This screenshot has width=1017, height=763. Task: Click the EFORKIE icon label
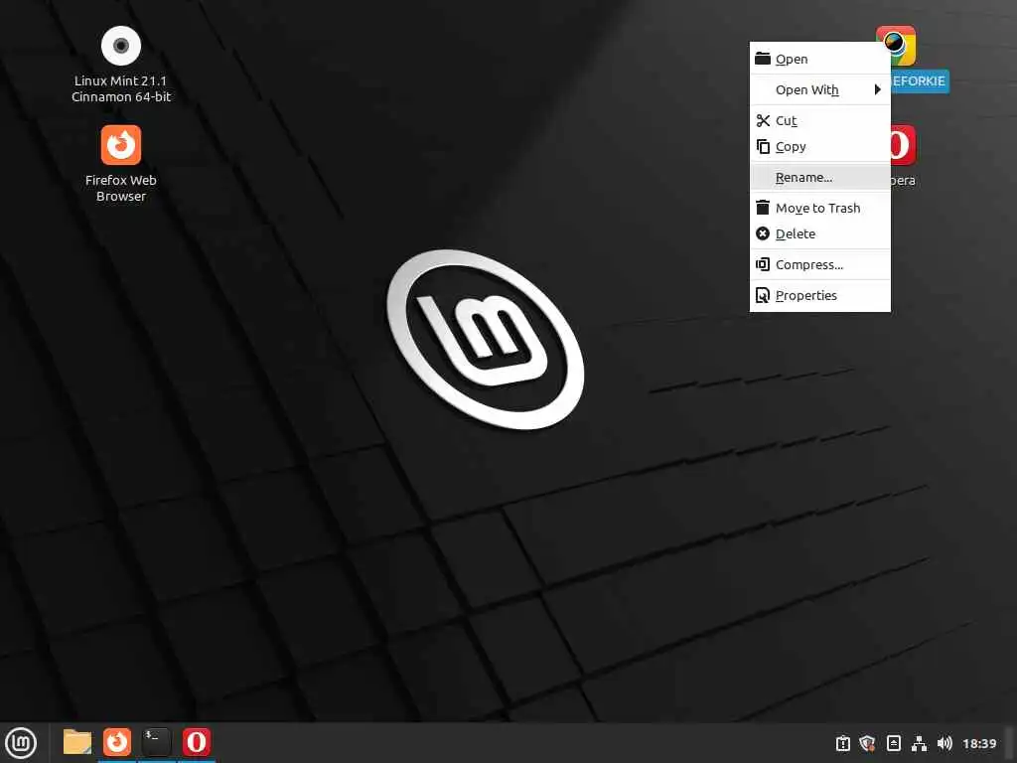point(920,81)
